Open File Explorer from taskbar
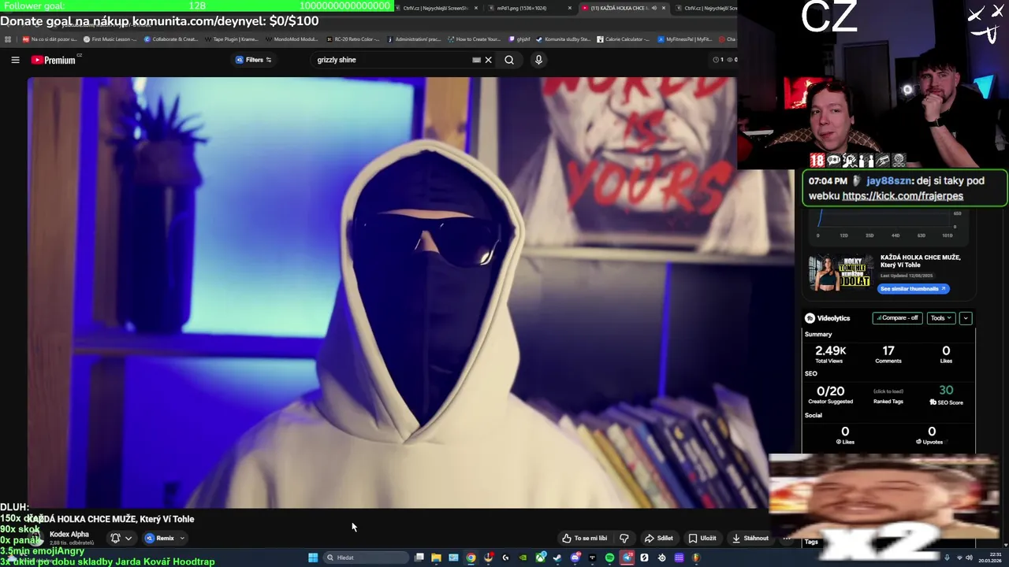1009x567 pixels. click(436, 558)
